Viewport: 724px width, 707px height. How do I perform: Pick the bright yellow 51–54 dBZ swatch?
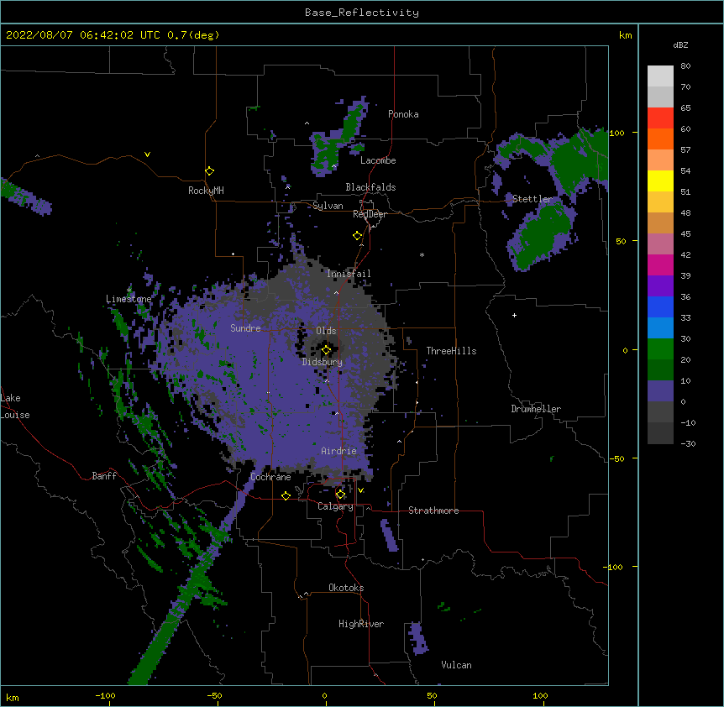(660, 181)
